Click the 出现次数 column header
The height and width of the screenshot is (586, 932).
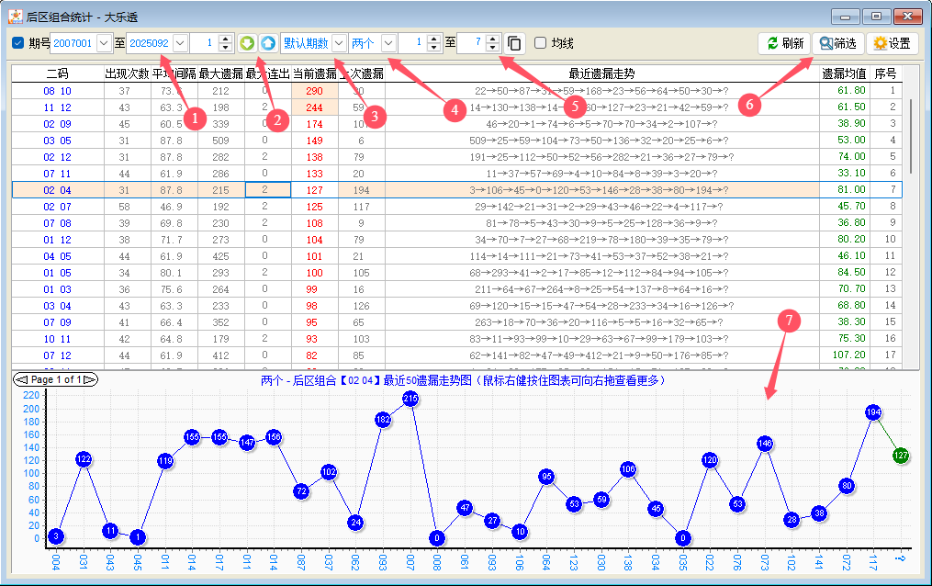tap(127, 73)
